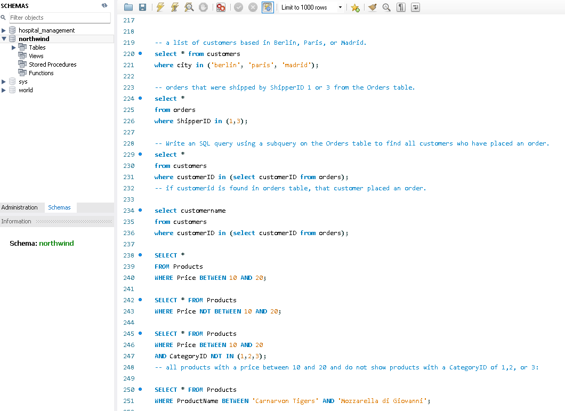This screenshot has width=565, height=411.
Task: Rollback the current transaction
Action: pos(253,7)
